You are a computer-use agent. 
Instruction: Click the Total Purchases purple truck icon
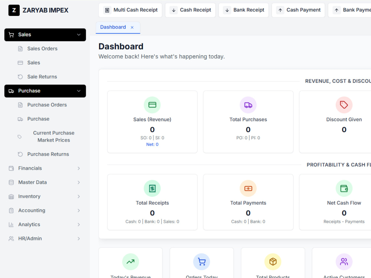[x=248, y=105]
